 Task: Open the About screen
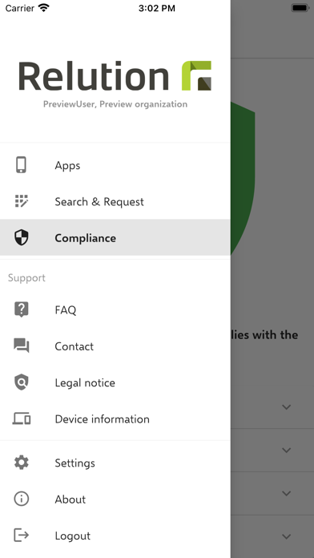coord(115,499)
